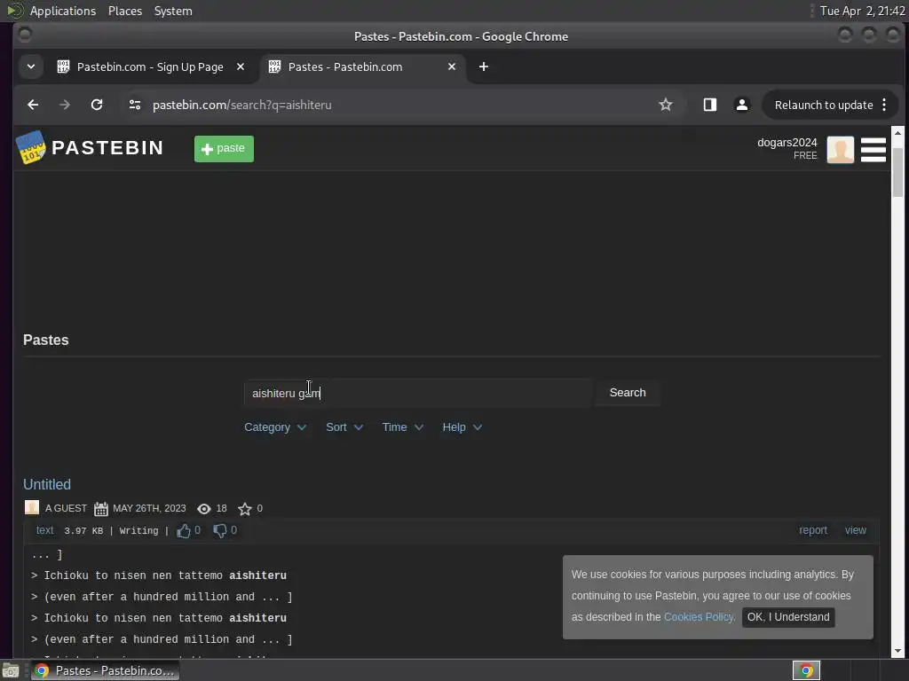909x681 pixels.
Task: Click OK, I Understand cookie button
Action: (788, 617)
